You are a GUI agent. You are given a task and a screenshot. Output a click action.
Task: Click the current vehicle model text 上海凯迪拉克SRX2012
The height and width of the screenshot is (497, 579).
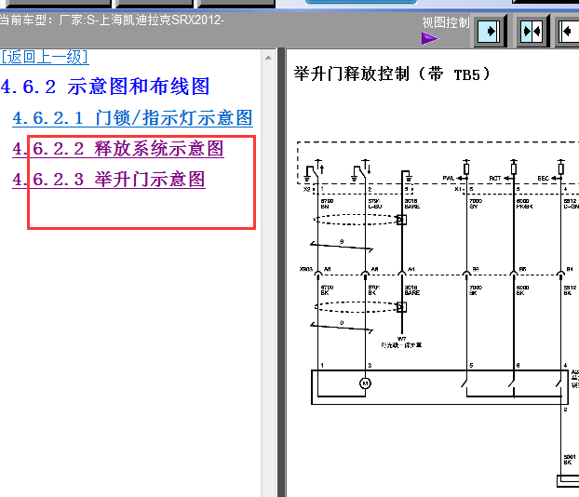[160, 20]
